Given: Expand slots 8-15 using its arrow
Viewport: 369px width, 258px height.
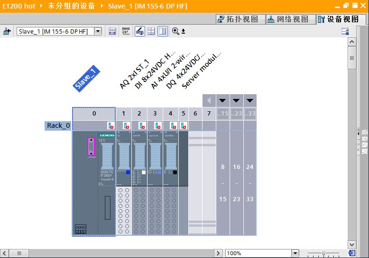Looking at the screenshot, I should [222, 100].
